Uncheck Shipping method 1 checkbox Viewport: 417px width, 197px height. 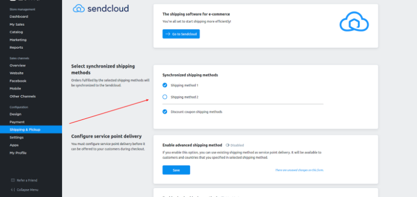pos(165,85)
